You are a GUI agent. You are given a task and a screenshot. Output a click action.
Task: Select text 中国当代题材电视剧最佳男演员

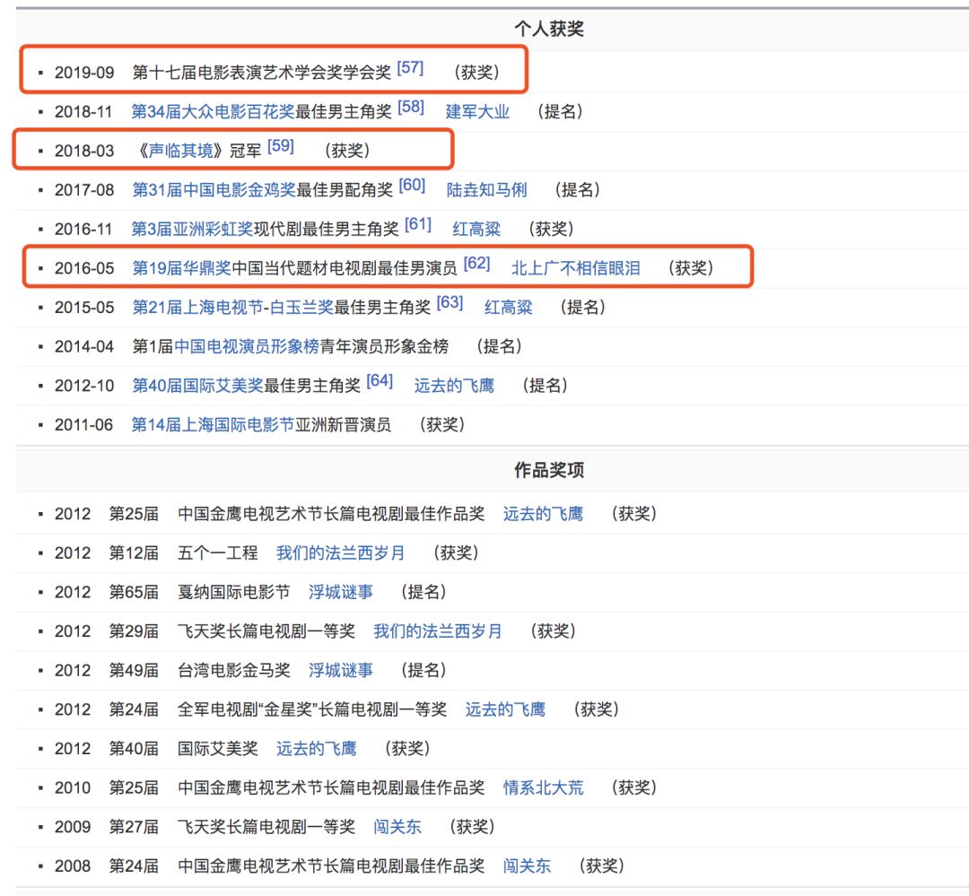coord(345,268)
